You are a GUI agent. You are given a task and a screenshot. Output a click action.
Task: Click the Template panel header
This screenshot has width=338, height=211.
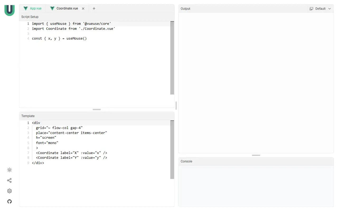(97, 116)
